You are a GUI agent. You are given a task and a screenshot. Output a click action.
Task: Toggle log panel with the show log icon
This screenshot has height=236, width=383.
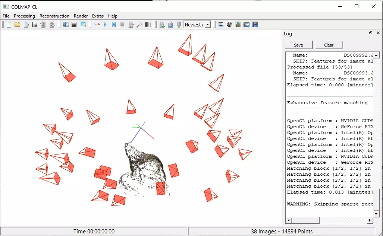(221, 25)
